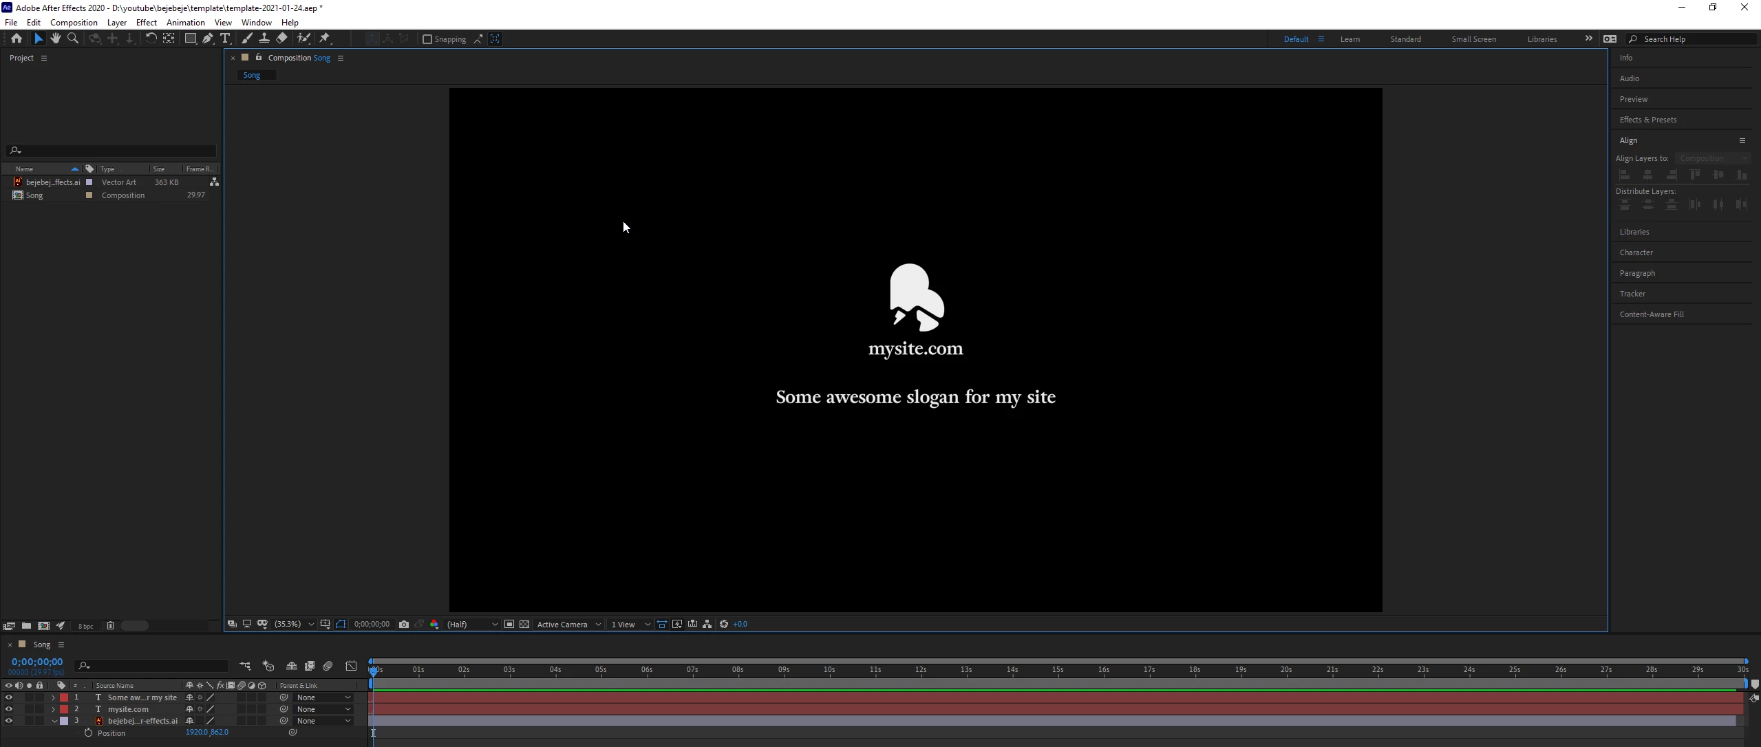
Task: Expand the Some aw...r my site layer
Action: (53, 697)
